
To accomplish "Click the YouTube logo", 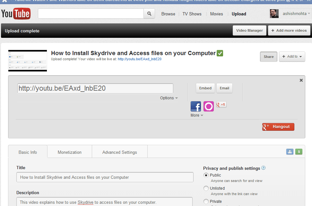I will (x=16, y=13).
